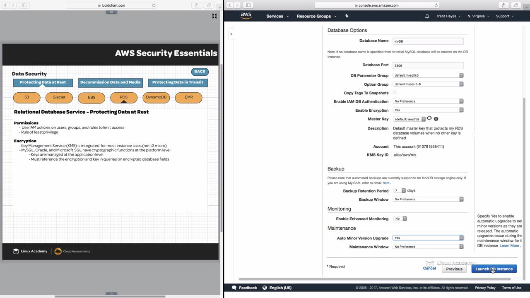
Task: Open the share menu in the lucidchart window
Action: (197, 5)
